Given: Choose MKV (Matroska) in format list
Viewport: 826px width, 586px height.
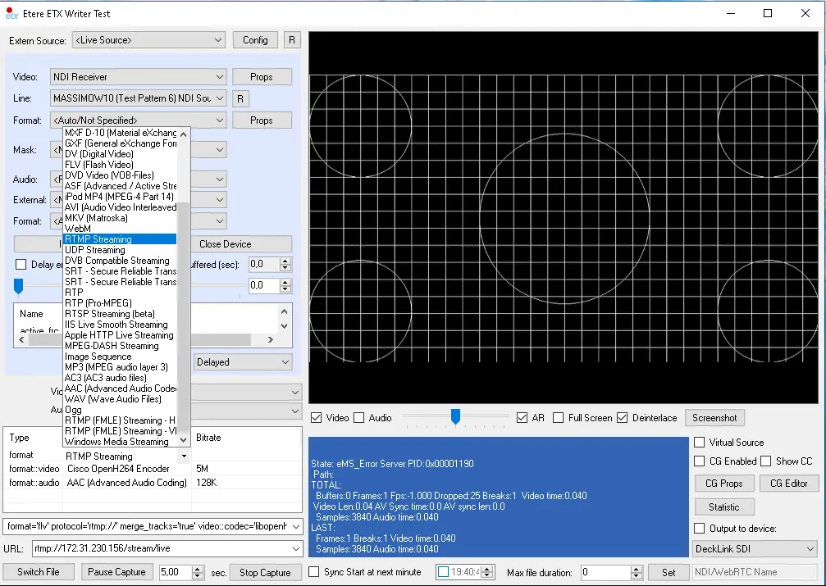Looking at the screenshot, I should point(96,218).
